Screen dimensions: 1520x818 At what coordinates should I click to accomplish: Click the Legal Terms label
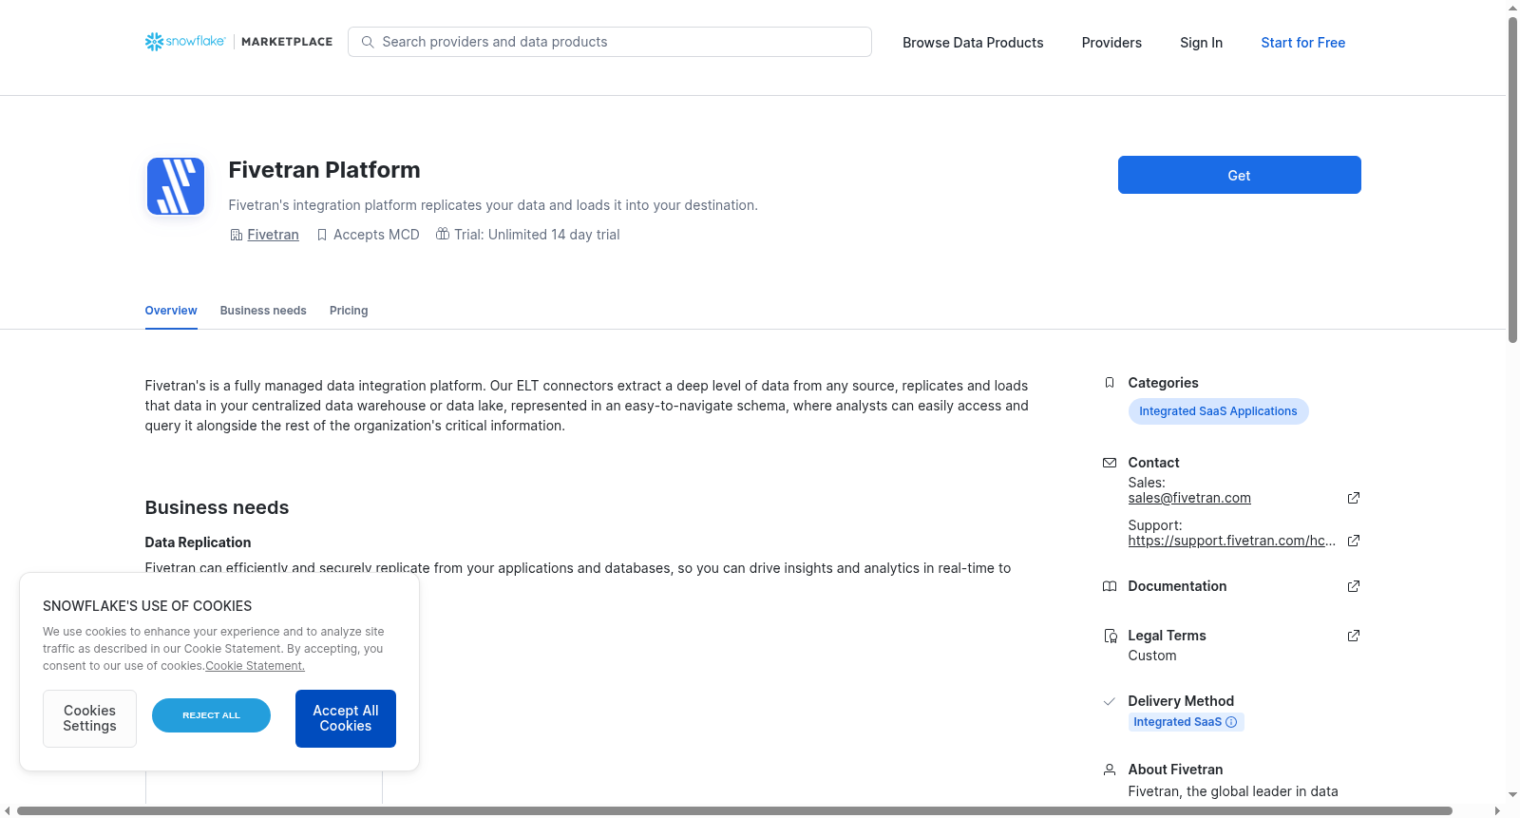tap(1167, 636)
